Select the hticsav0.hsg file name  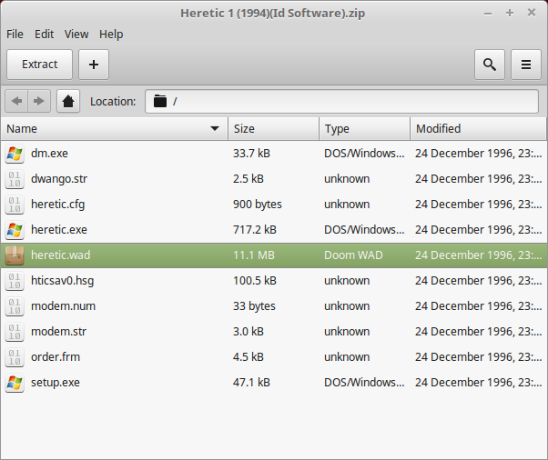[62, 281]
